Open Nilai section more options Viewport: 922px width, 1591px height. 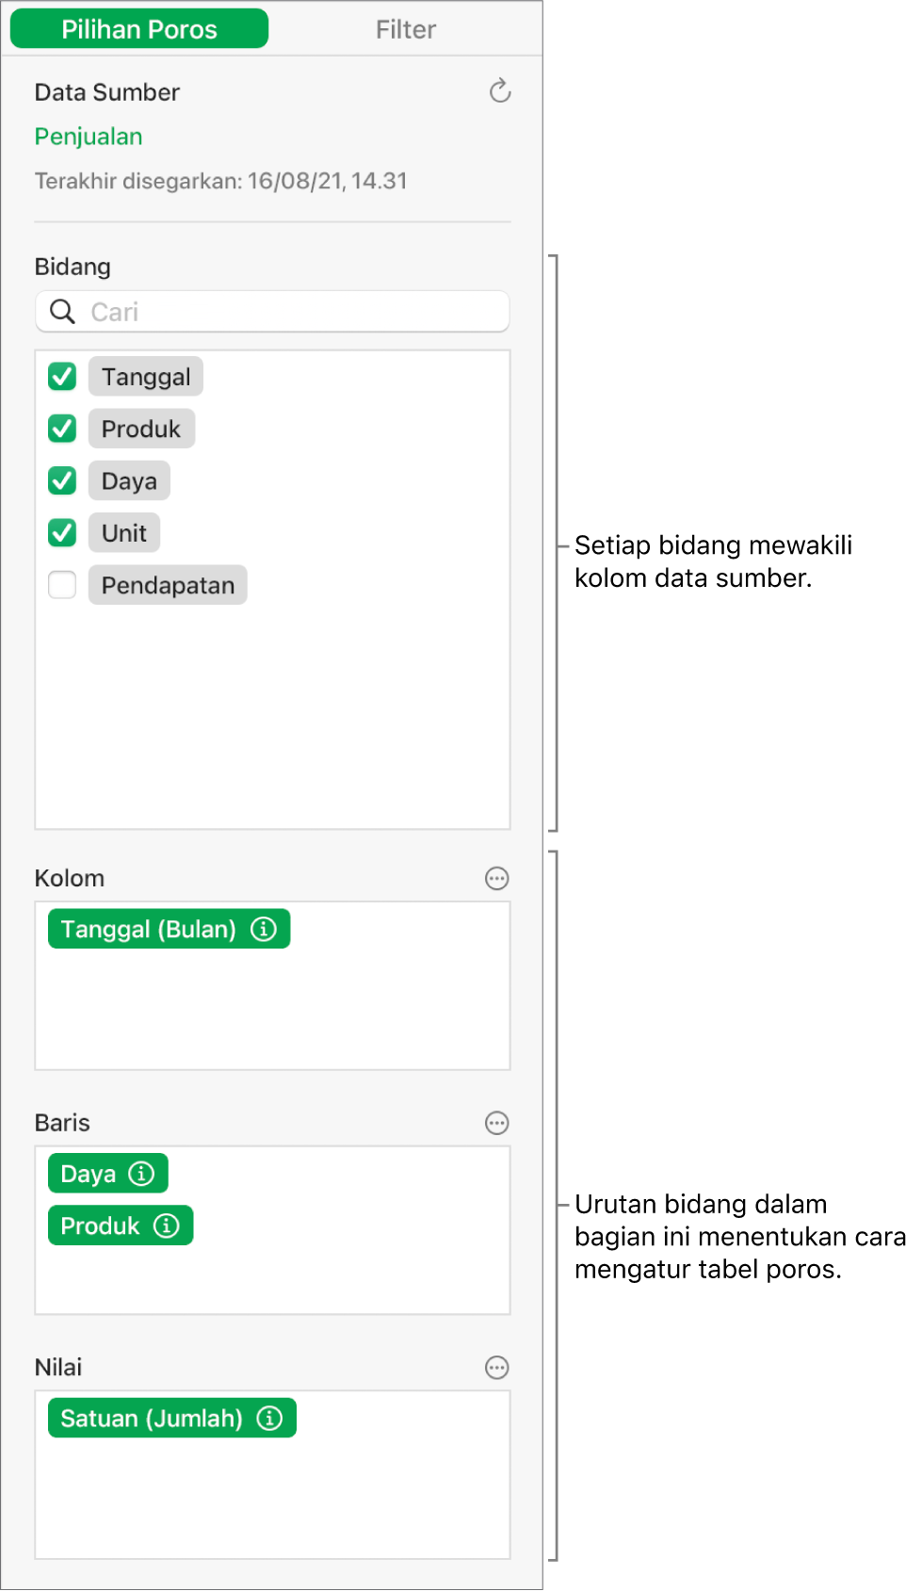(x=496, y=1368)
